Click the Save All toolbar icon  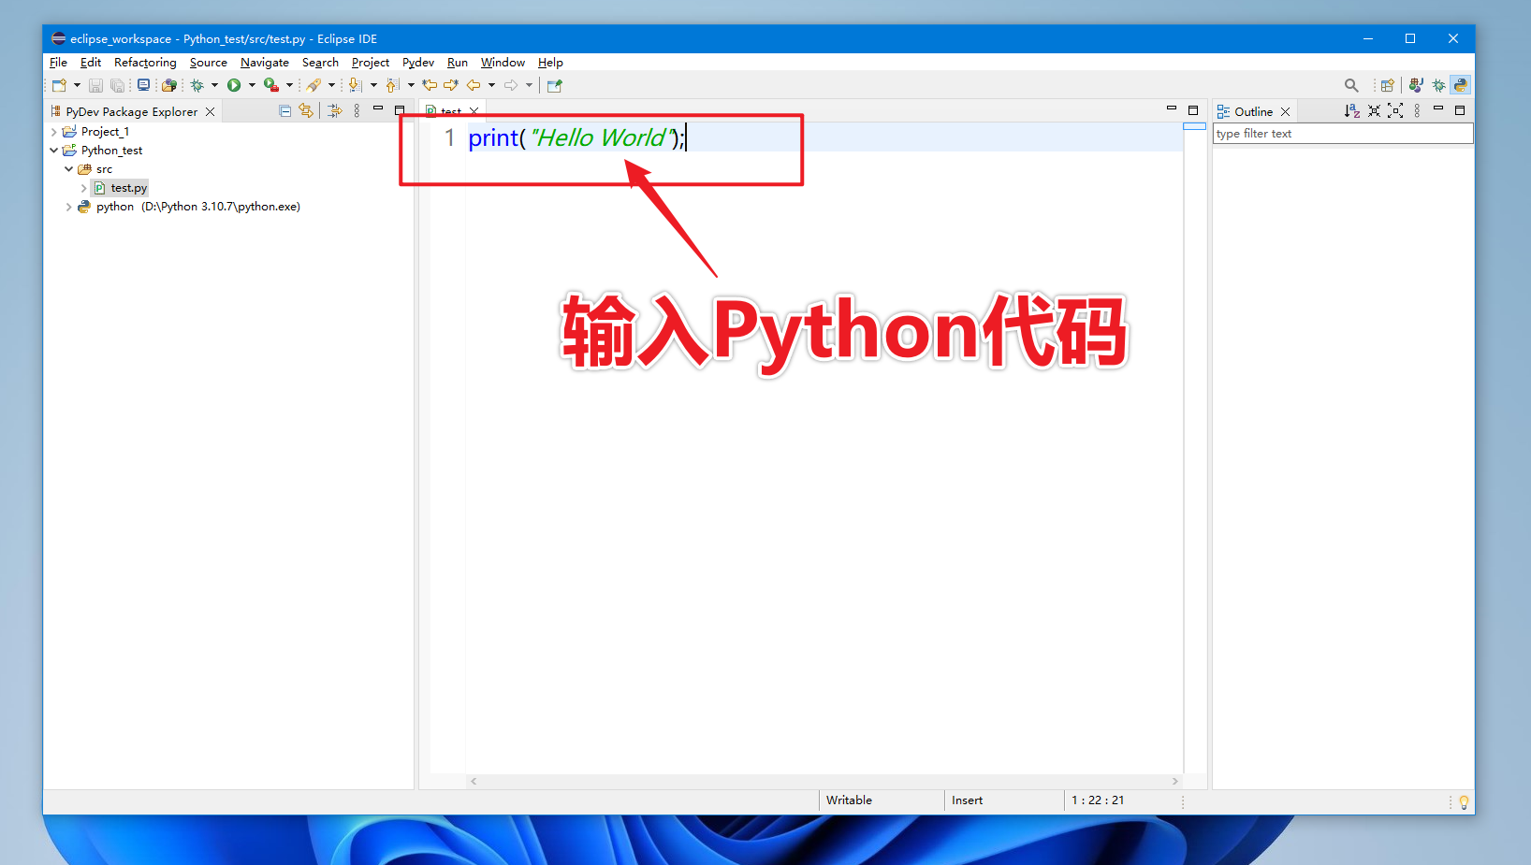[x=118, y=85]
